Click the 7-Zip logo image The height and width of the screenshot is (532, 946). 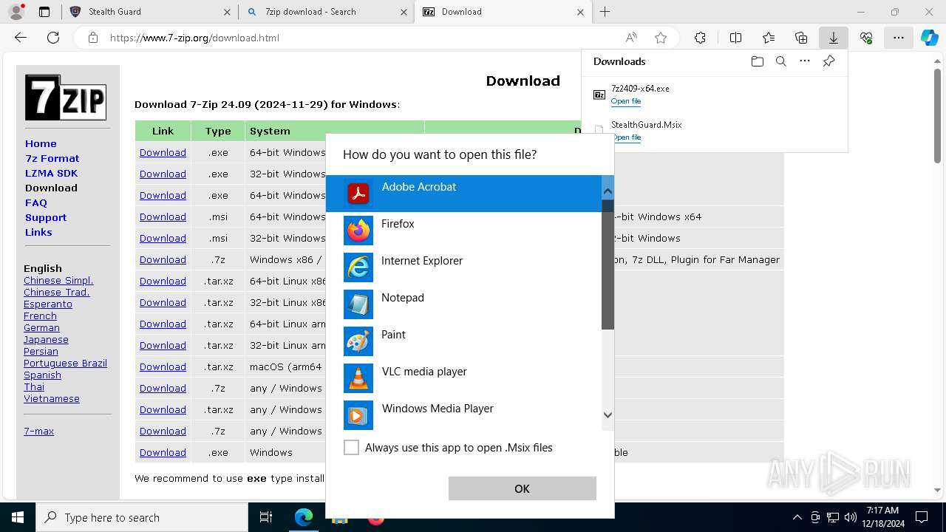click(x=66, y=98)
